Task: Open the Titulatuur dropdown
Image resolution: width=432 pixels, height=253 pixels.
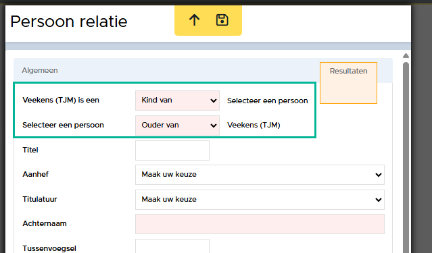Action: (x=260, y=200)
